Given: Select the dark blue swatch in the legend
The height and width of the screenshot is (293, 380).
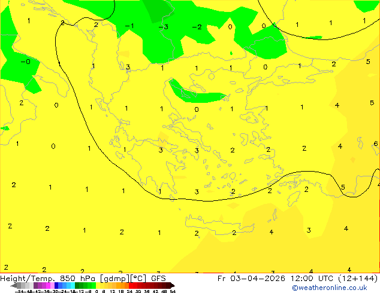Looking at the screenshot, I should click(x=56, y=285).
